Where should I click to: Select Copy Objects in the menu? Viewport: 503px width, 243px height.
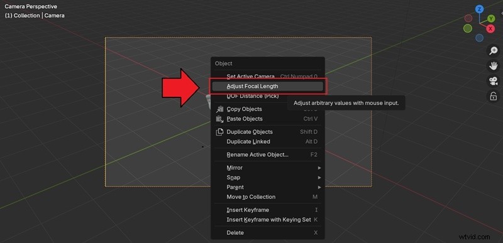[268, 109]
